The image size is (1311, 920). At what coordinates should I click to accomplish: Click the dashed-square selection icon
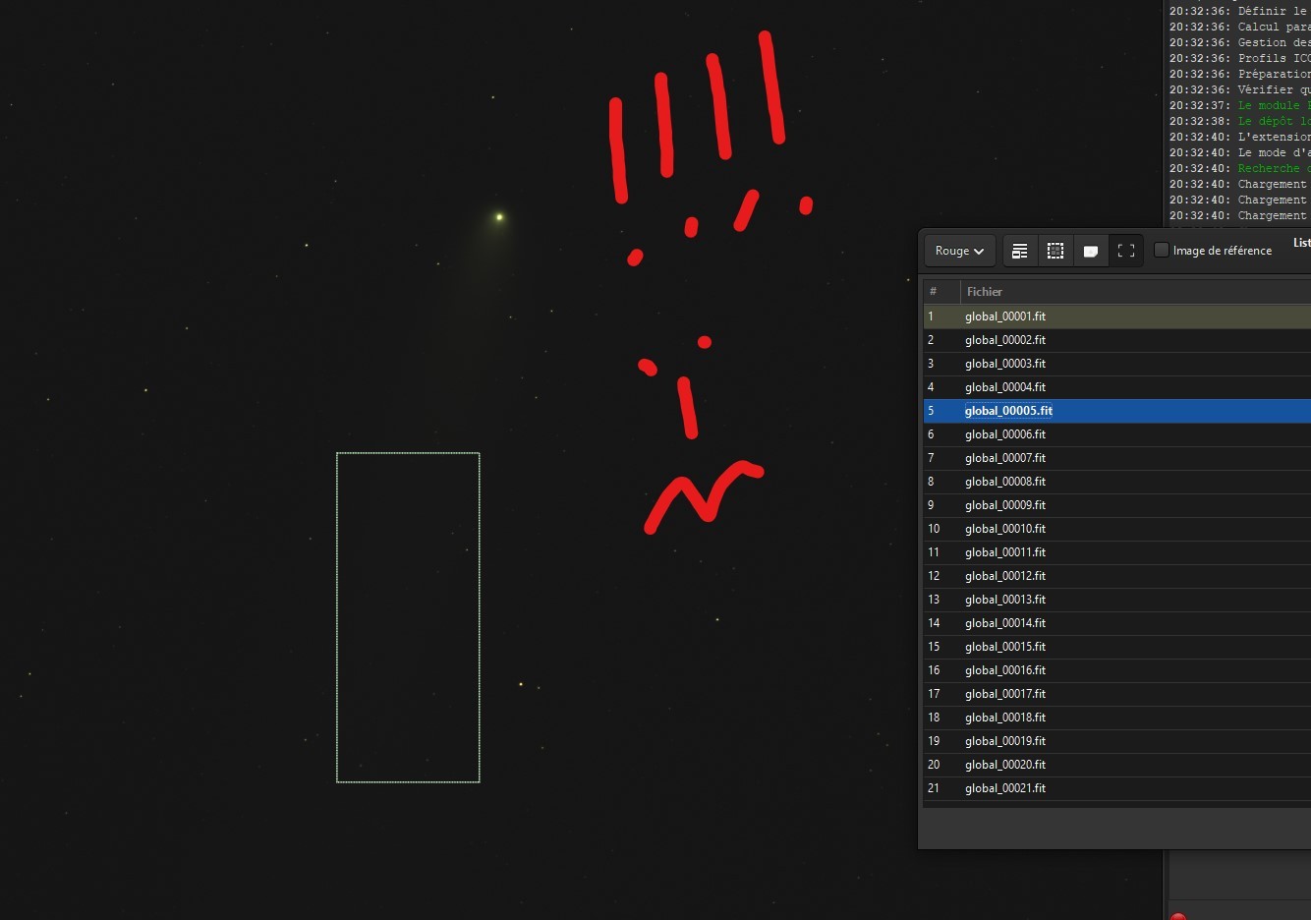(1055, 251)
